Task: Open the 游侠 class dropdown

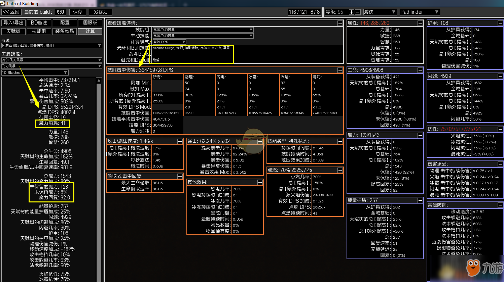Action: click(x=380, y=12)
